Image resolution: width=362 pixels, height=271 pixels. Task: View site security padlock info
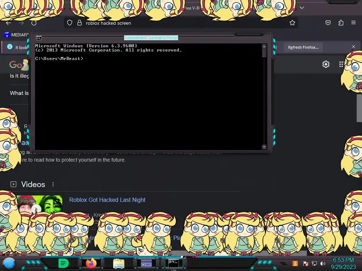tap(80, 23)
